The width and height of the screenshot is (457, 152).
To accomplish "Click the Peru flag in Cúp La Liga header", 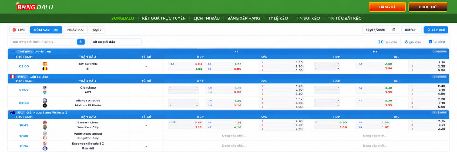I will pyautogui.click(x=13, y=76).
